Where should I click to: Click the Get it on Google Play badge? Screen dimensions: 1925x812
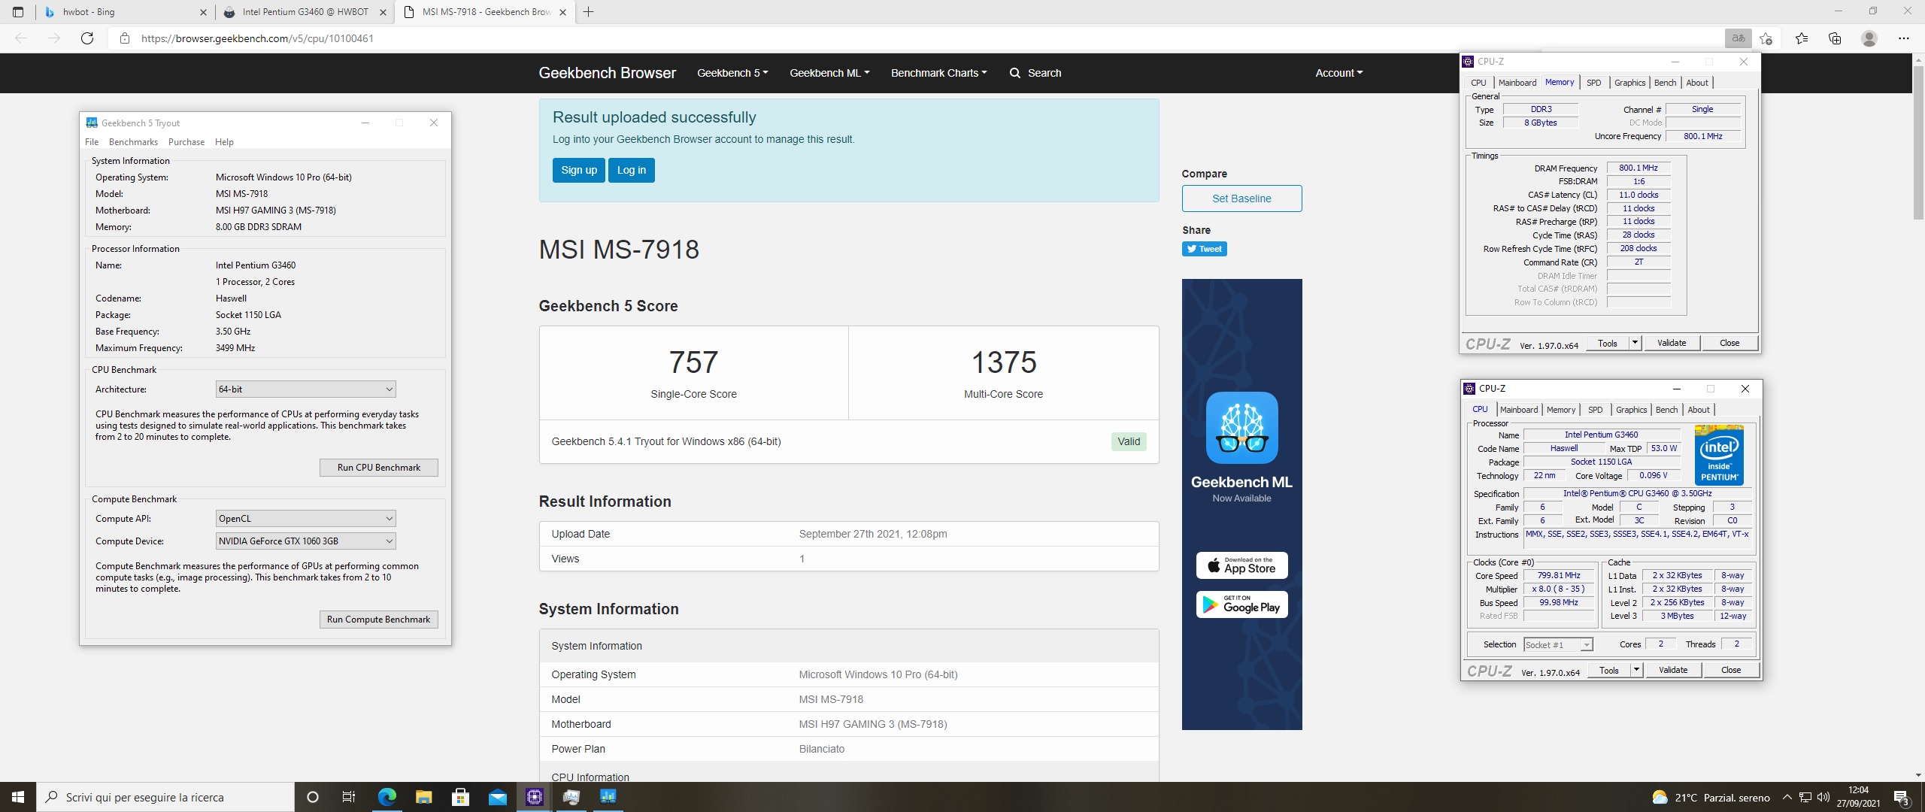tap(1241, 604)
